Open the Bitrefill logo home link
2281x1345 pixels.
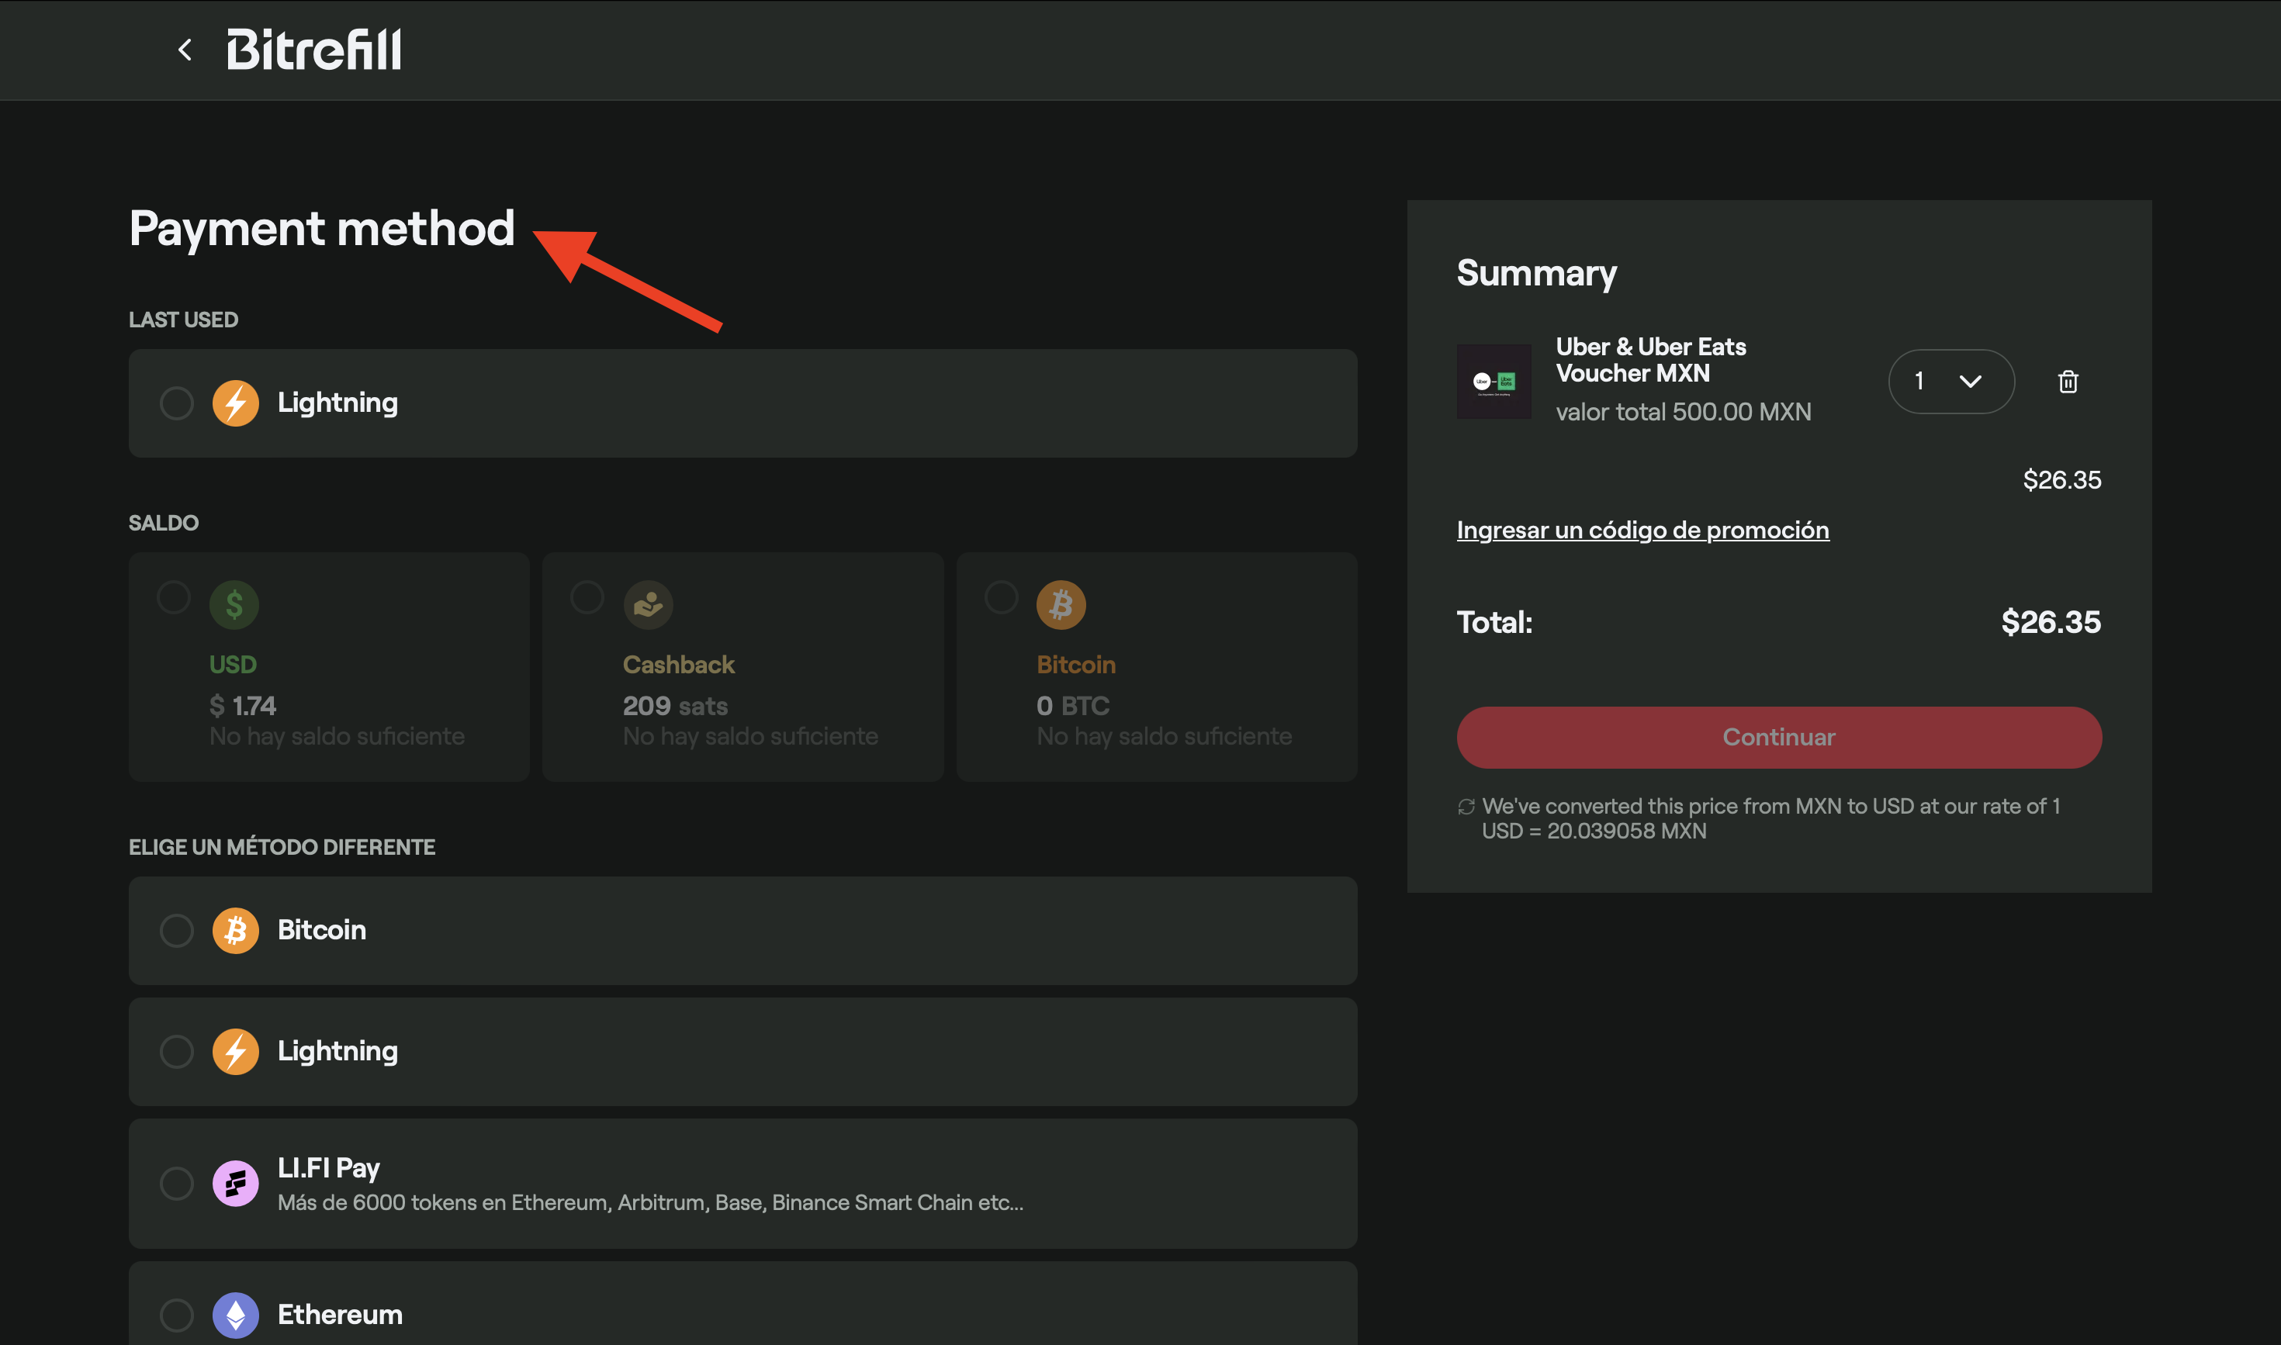click(x=313, y=50)
